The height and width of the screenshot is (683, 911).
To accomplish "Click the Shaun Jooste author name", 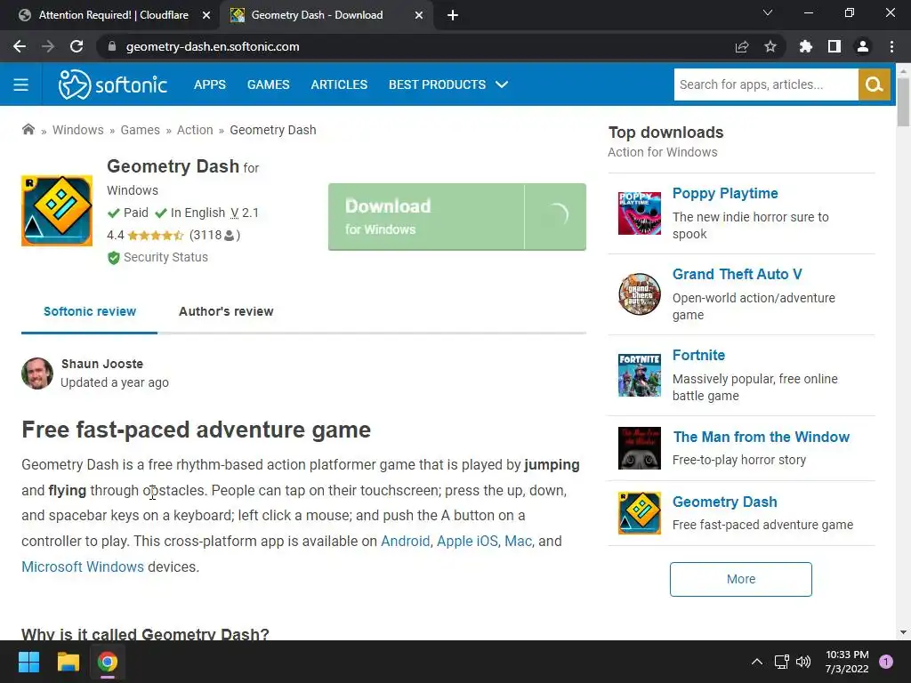I will [102, 364].
